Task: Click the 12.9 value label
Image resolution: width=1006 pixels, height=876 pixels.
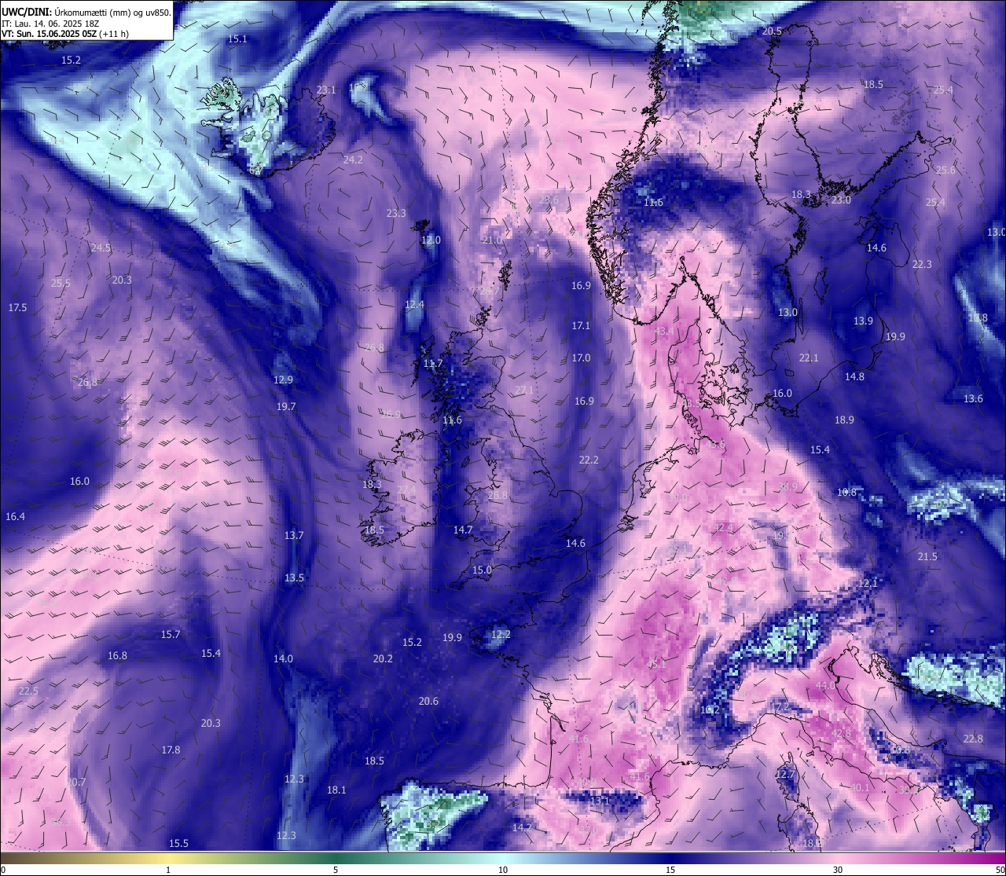Action: click(283, 379)
